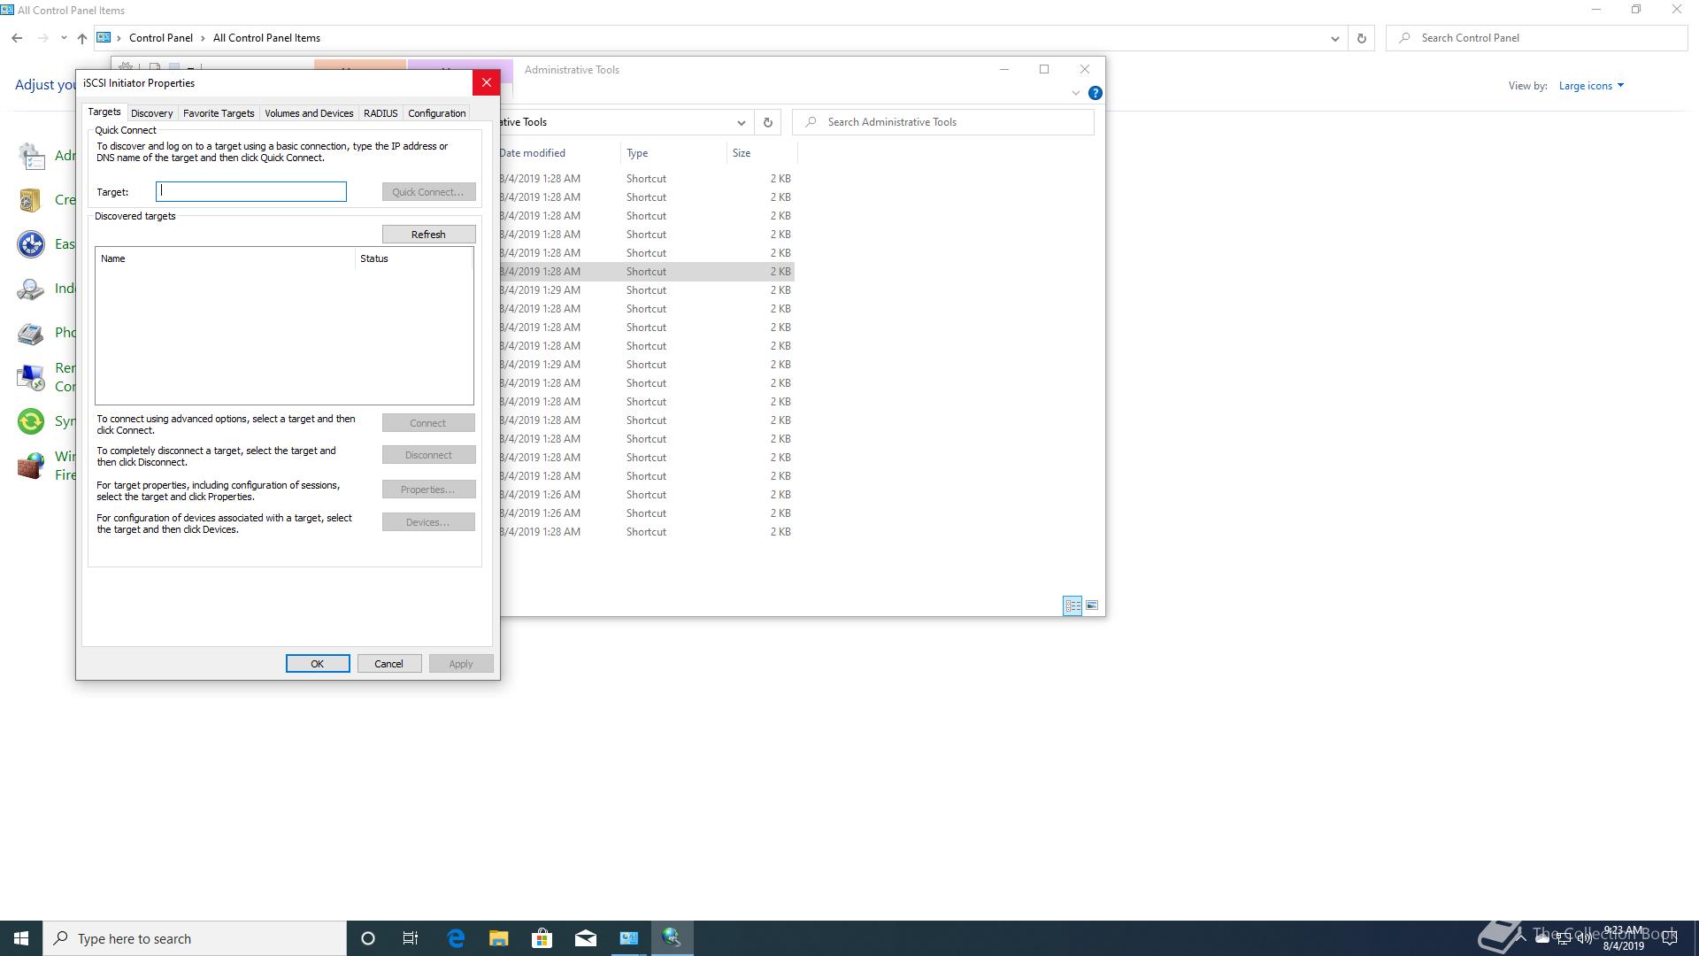Click the Sync Center green icon
This screenshot has width=1699, height=956.
pyautogui.click(x=30, y=421)
